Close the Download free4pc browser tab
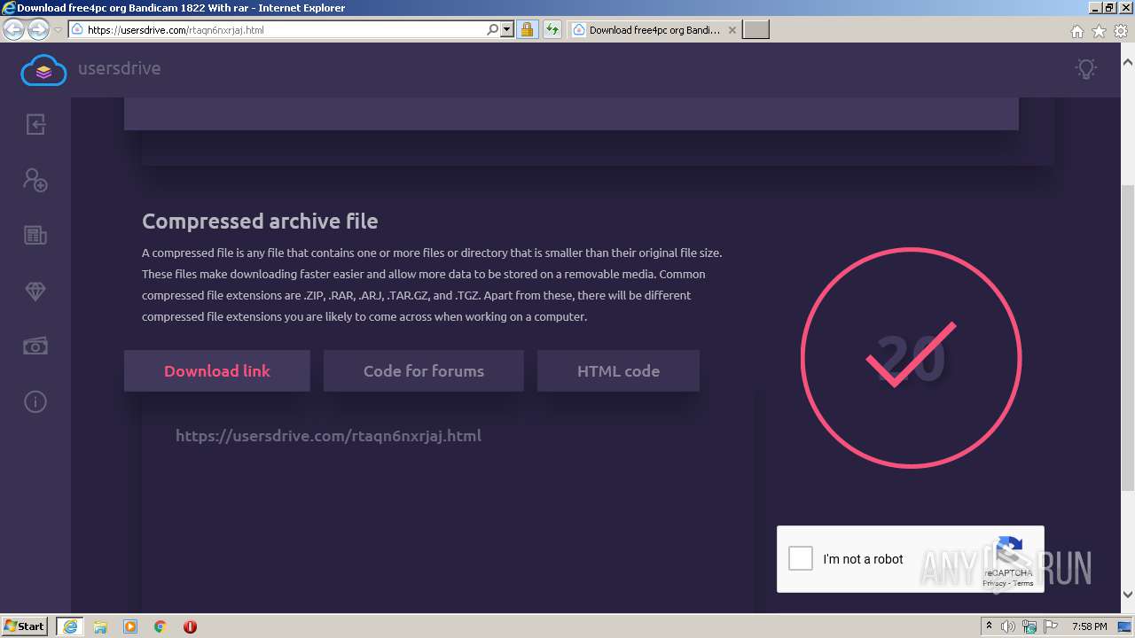1135x638 pixels. (732, 30)
